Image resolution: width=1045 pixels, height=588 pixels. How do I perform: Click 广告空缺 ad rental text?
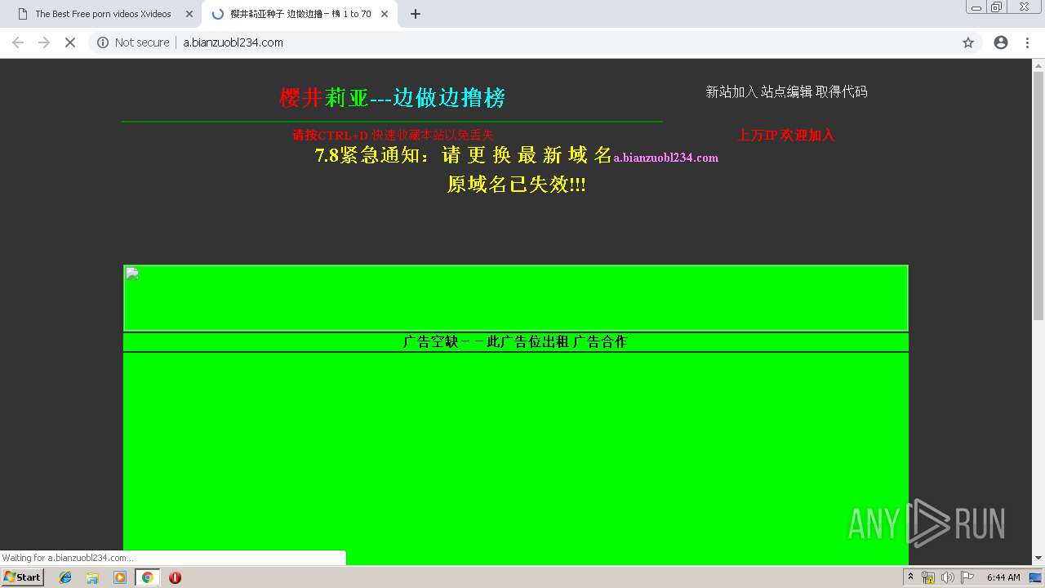point(515,342)
